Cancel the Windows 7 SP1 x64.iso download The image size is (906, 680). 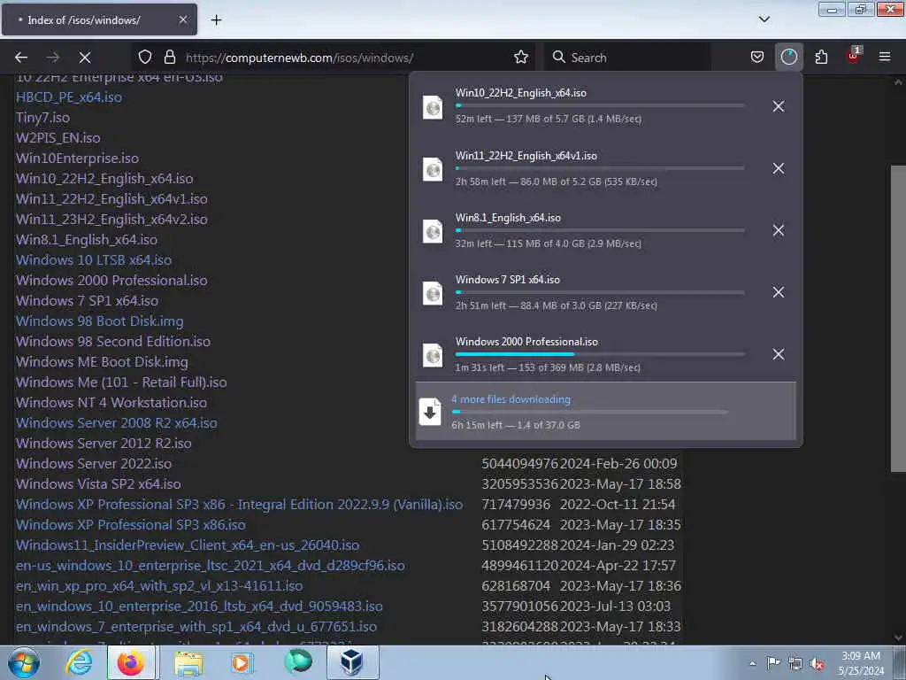[x=779, y=292]
